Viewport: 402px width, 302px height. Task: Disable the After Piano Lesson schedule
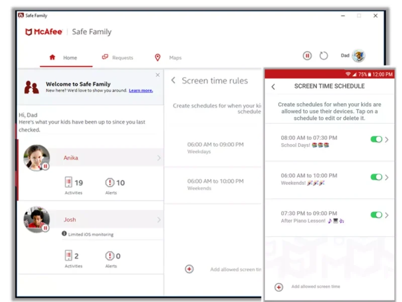(x=376, y=215)
